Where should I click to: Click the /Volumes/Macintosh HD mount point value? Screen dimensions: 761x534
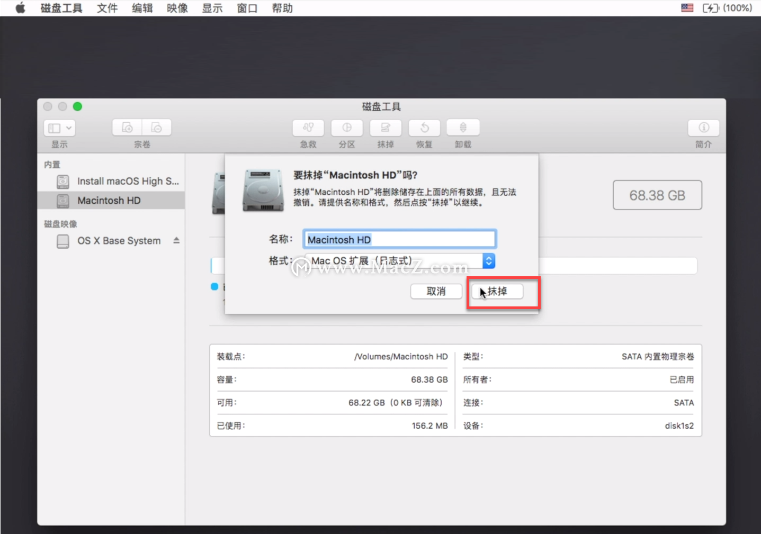401,357
